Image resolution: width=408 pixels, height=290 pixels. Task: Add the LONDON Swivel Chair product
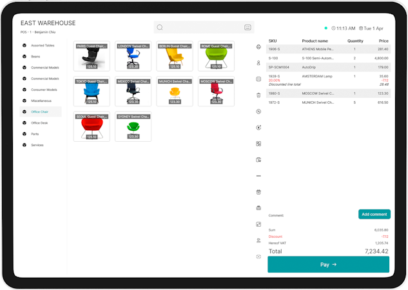pos(133,56)
